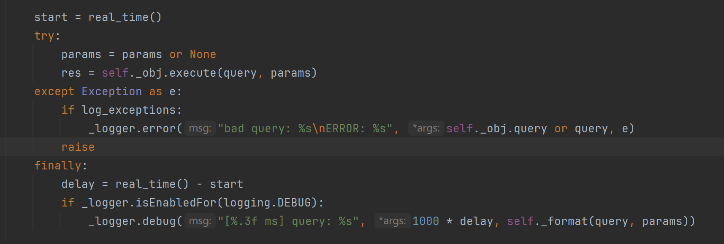The image size is (724, 244).
Task: Click the 'start' variable on the first line
Action: tap(51, 17)
